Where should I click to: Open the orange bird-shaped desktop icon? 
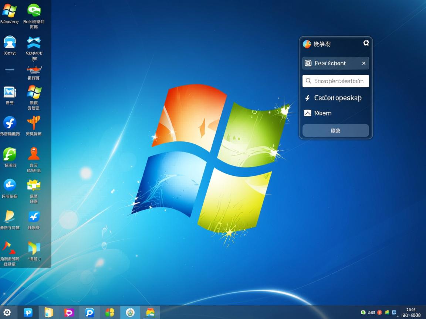(x=33, y=123)
